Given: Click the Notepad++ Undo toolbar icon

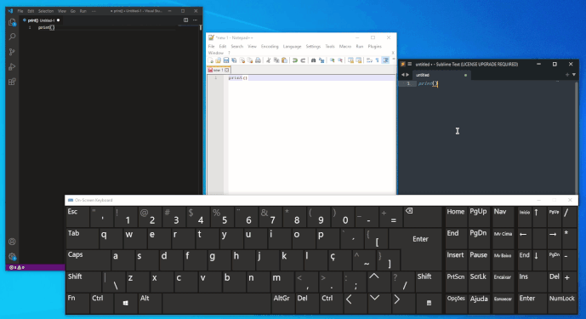Looking at the screenshot, I should click(295, 60).
